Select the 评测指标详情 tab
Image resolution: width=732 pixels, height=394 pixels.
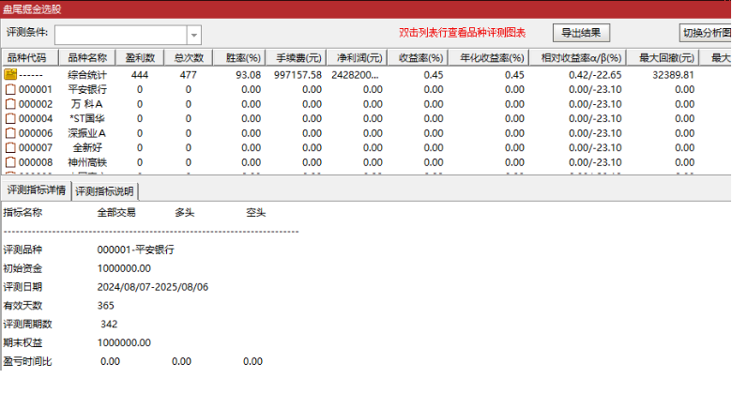(36, 191)
